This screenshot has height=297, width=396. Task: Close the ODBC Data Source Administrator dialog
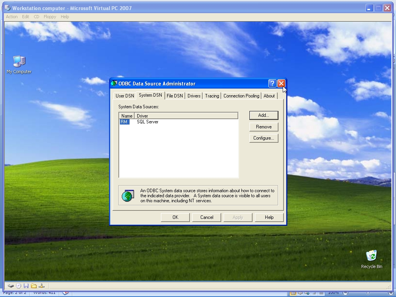point(281,84)
